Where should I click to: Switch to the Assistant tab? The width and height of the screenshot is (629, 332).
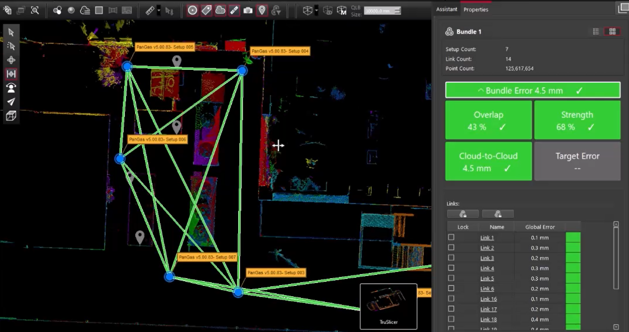pyautogui.click(x=446, y=9)
